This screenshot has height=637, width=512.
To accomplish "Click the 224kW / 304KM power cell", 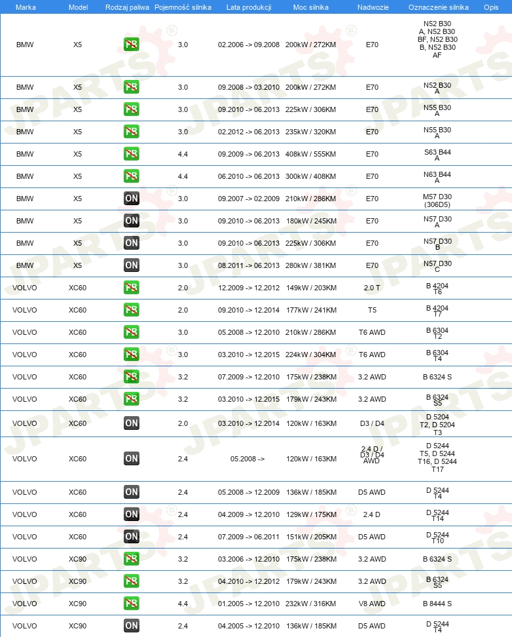I will (310, 355).
